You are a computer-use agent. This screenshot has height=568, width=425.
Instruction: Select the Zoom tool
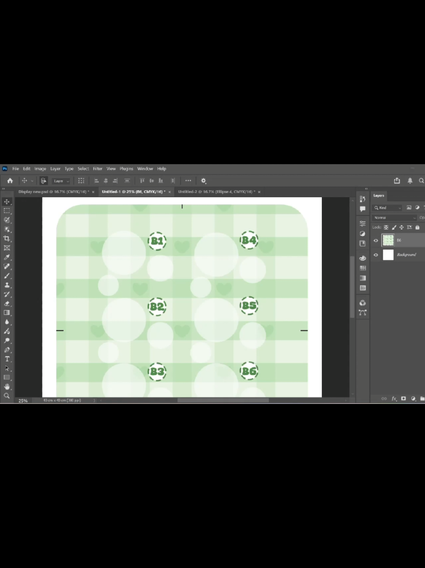[x=7, y=396]
